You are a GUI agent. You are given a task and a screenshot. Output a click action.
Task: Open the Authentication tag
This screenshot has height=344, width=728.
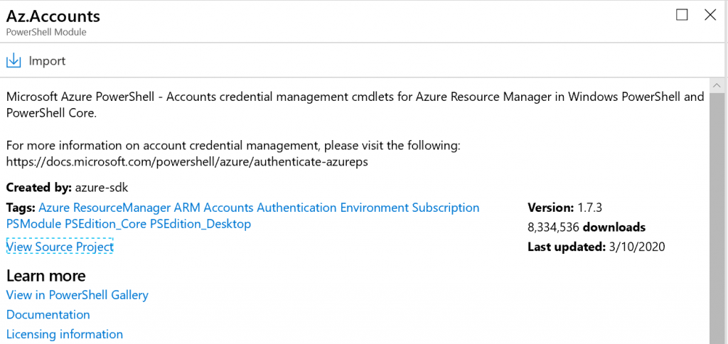(296, 208)
